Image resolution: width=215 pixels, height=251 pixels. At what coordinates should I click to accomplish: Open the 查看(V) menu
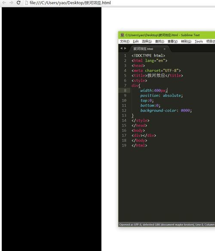(x=172, y=41)
